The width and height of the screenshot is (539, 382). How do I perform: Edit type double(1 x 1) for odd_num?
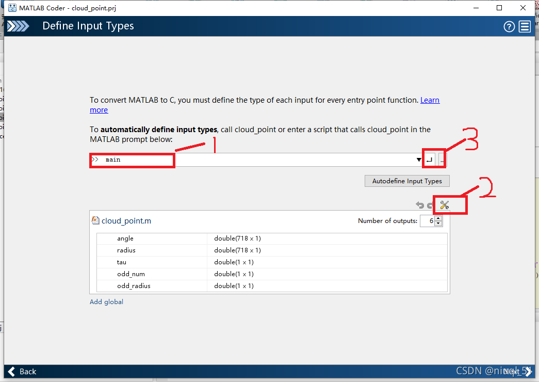point(234,274)
